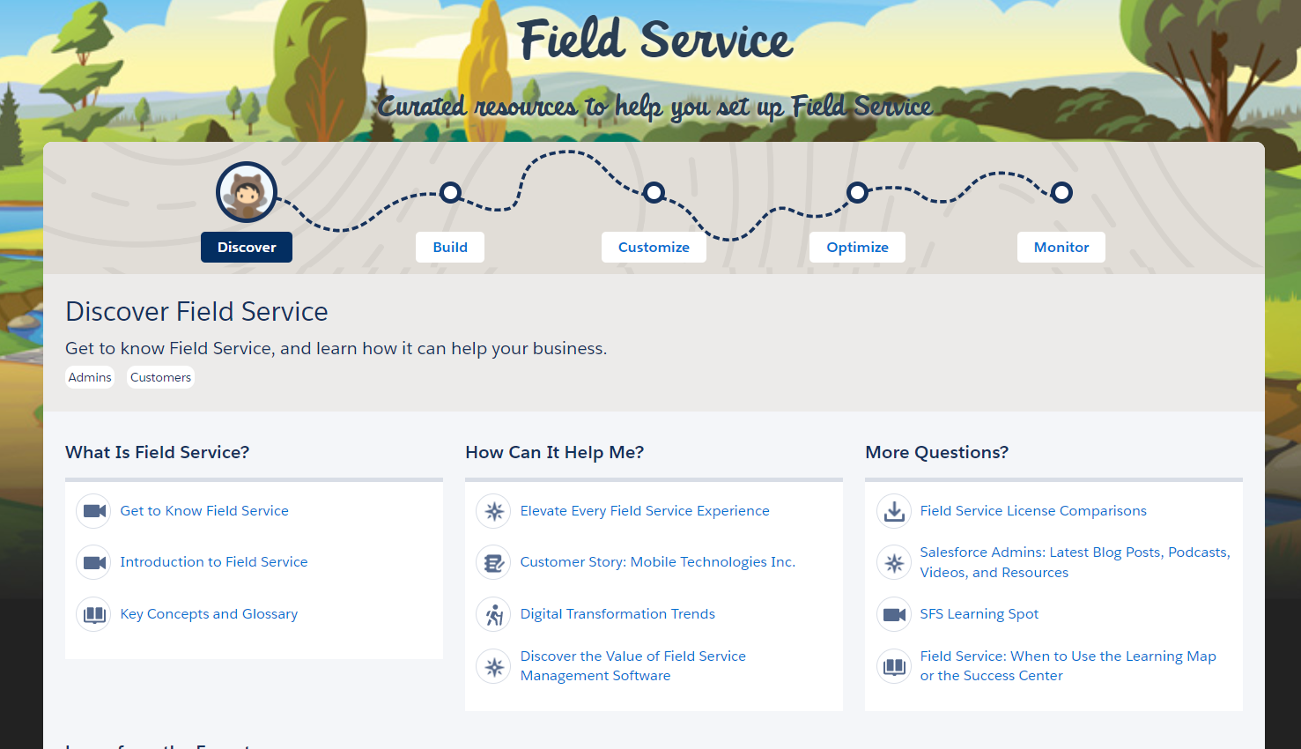The width and height of the screenshot is (1301, 749).
Task: Click the video icon beside Get to Know Field Service
Action: click(x=93, y=511)
